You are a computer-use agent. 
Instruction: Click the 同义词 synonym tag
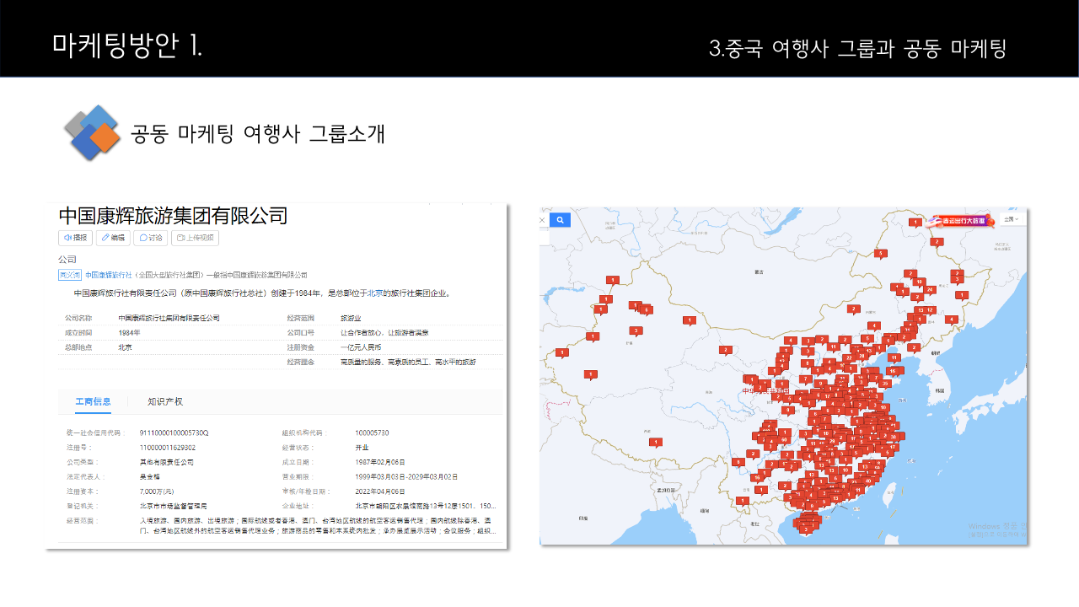[x=69, y=275]
